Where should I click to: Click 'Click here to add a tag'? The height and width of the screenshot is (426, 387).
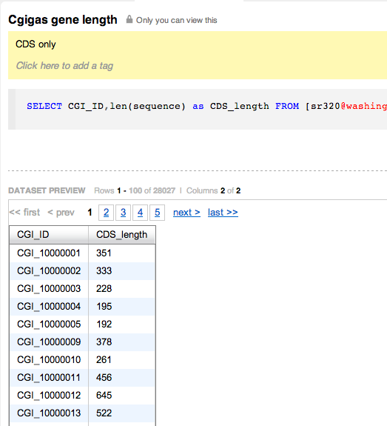point(64,66)
